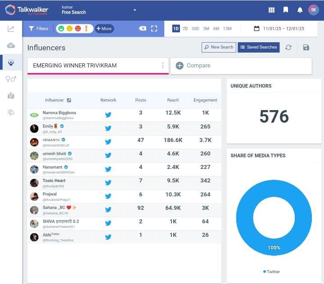Image resolution: width=324 pixels, height=284 pixels.
Task: Open Namma Biggboss influencer profile
Action: 59,113
